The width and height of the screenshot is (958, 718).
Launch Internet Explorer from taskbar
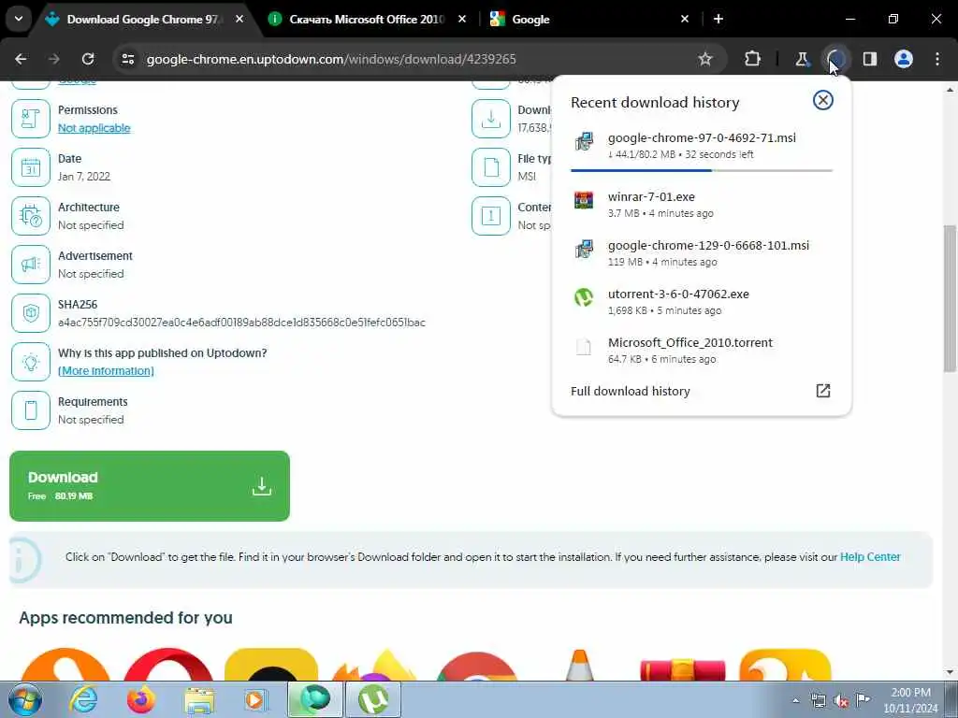click(x=83, y=699)
